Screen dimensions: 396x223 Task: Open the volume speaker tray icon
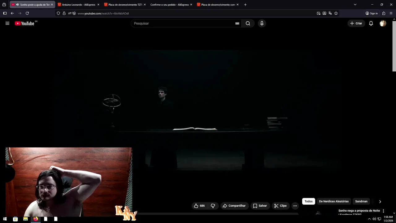374,219
